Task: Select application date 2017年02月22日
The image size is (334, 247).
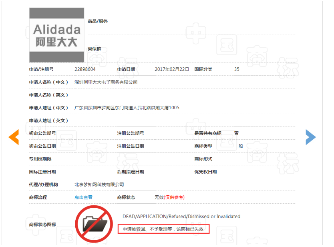Action: pos(172,69)
